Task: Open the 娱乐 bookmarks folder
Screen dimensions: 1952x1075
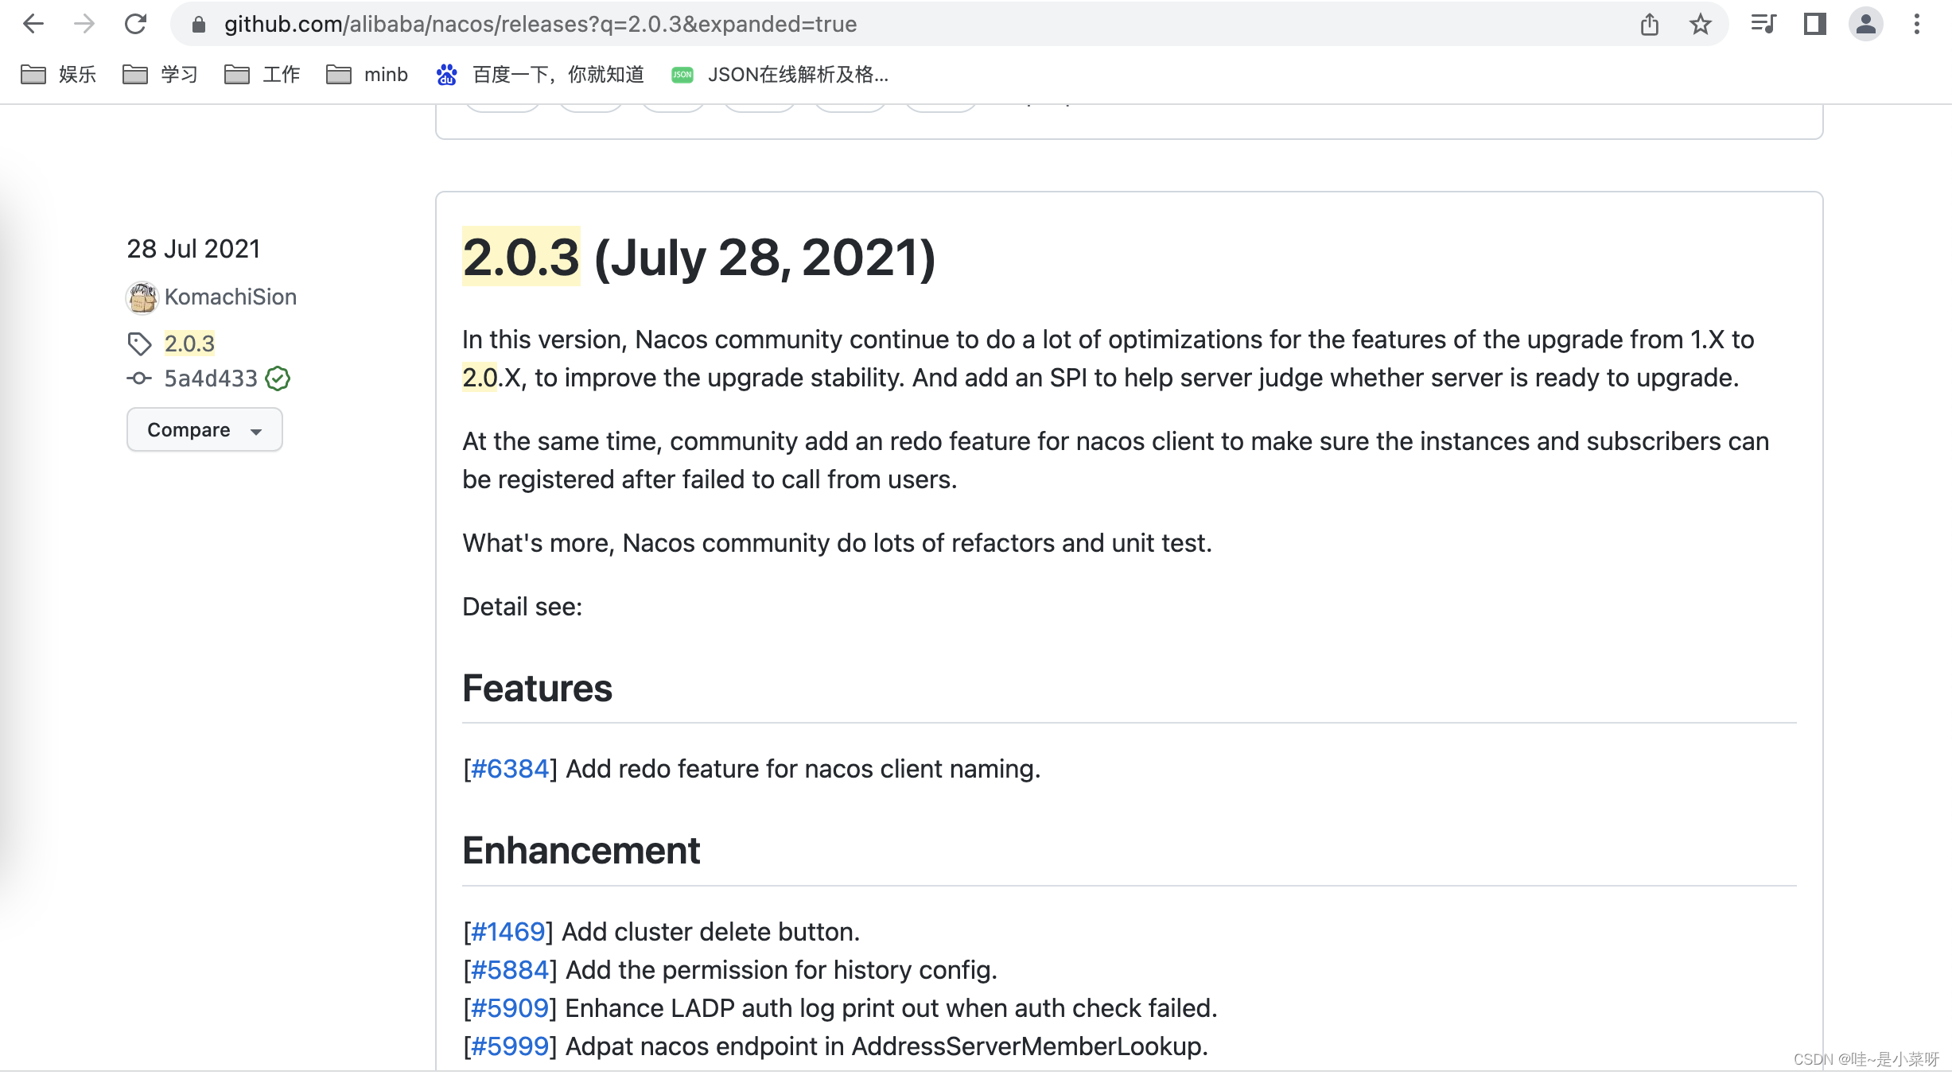Action: point(58,75)
